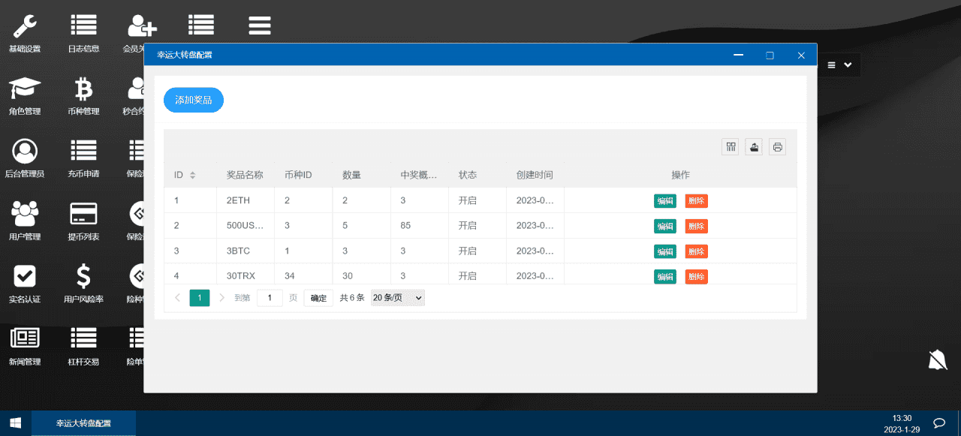Open the 险单 desktop icon
Viewport: 961px width, 436px height.
(136, 346)
